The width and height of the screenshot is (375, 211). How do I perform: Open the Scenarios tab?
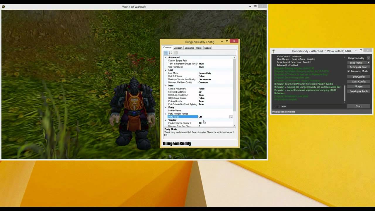189,48
